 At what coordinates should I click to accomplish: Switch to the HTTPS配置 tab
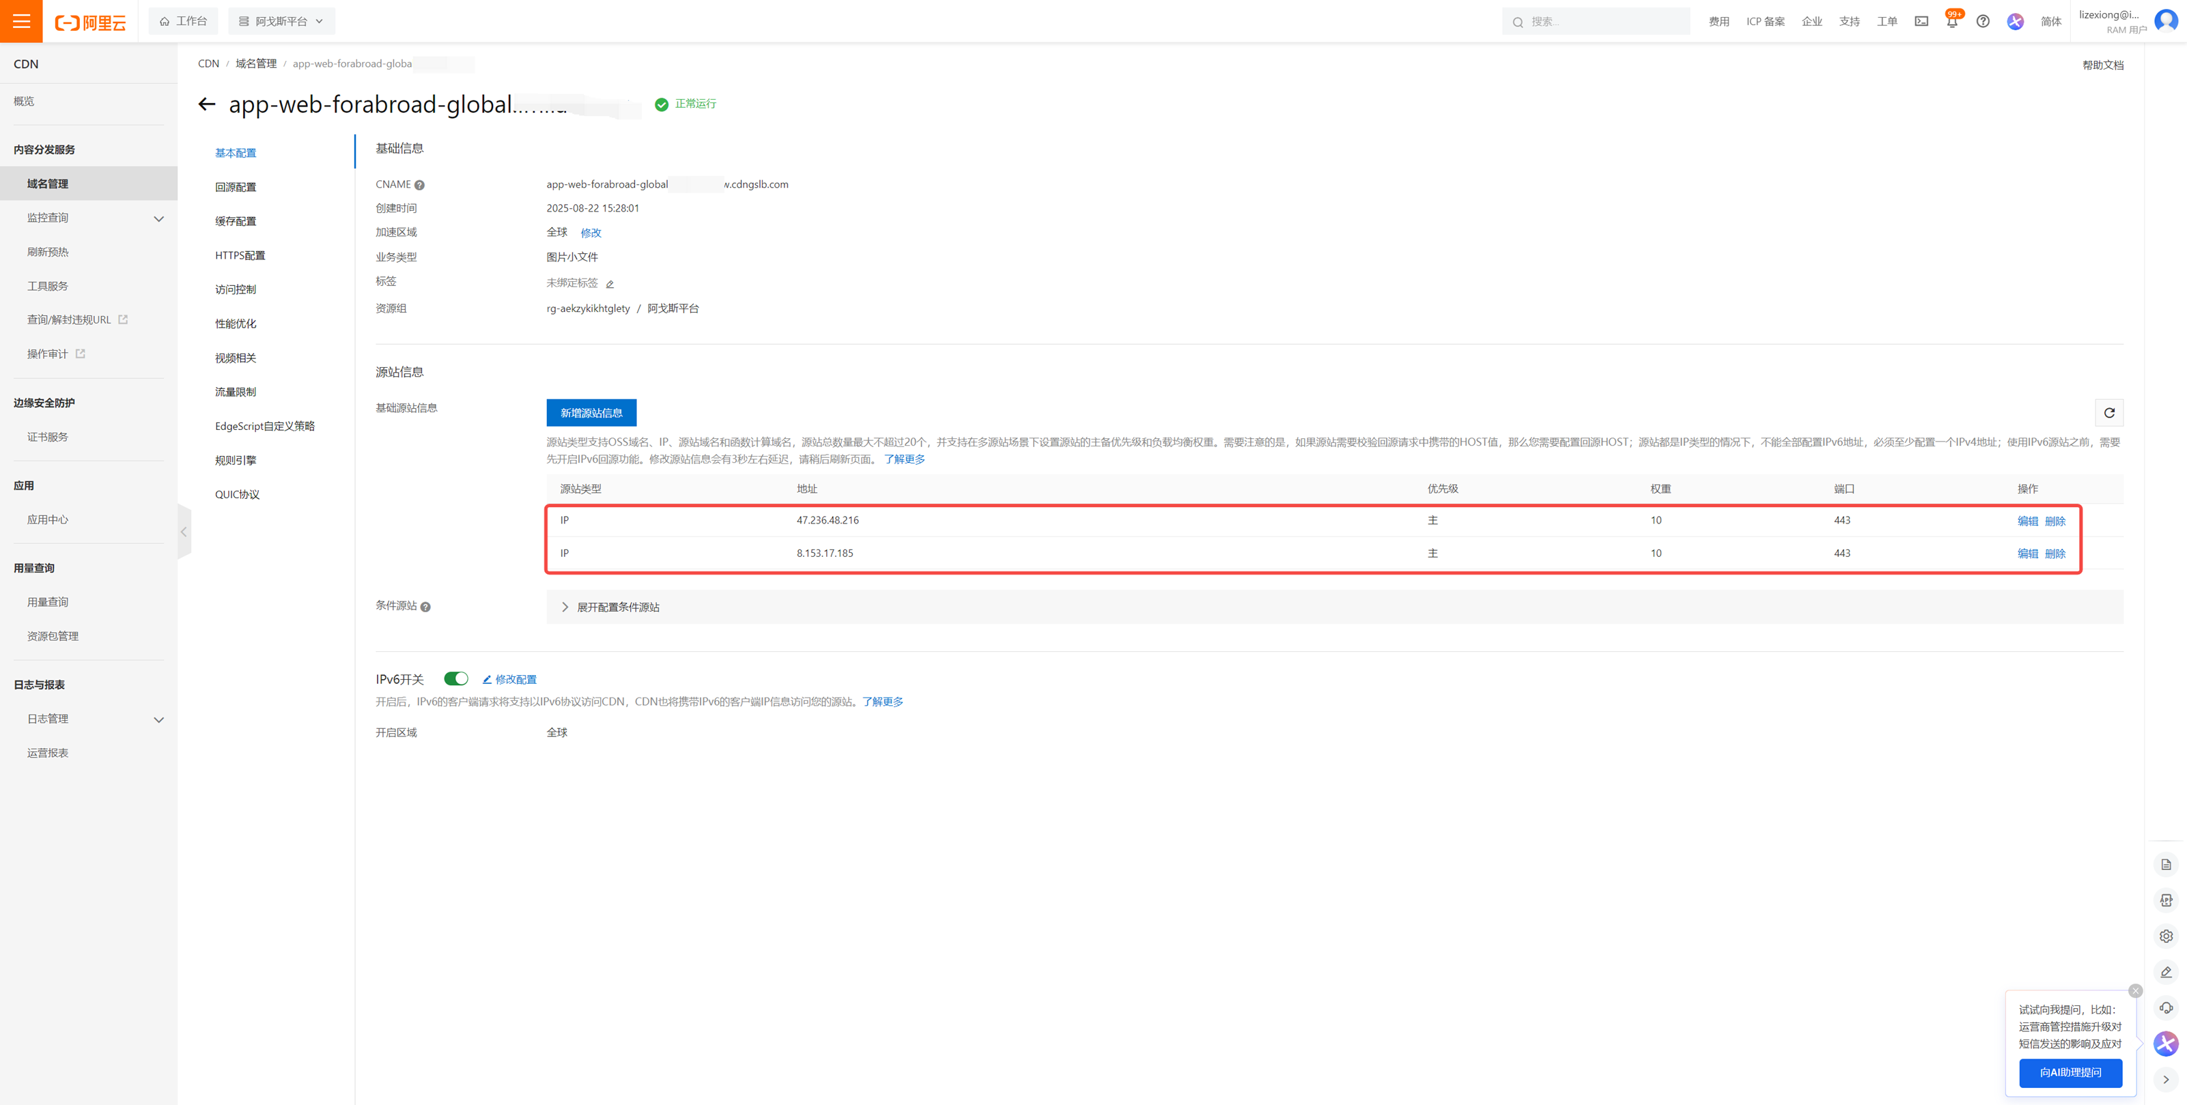tap(240, 255)
